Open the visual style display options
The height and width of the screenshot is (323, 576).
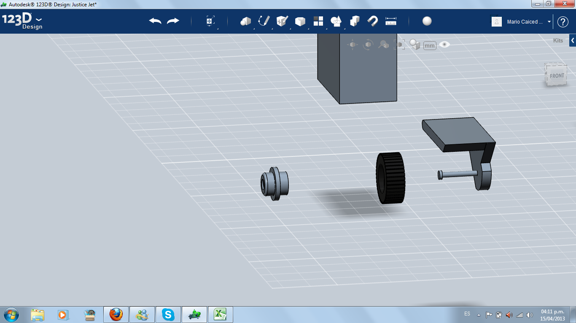pos(415,45)
